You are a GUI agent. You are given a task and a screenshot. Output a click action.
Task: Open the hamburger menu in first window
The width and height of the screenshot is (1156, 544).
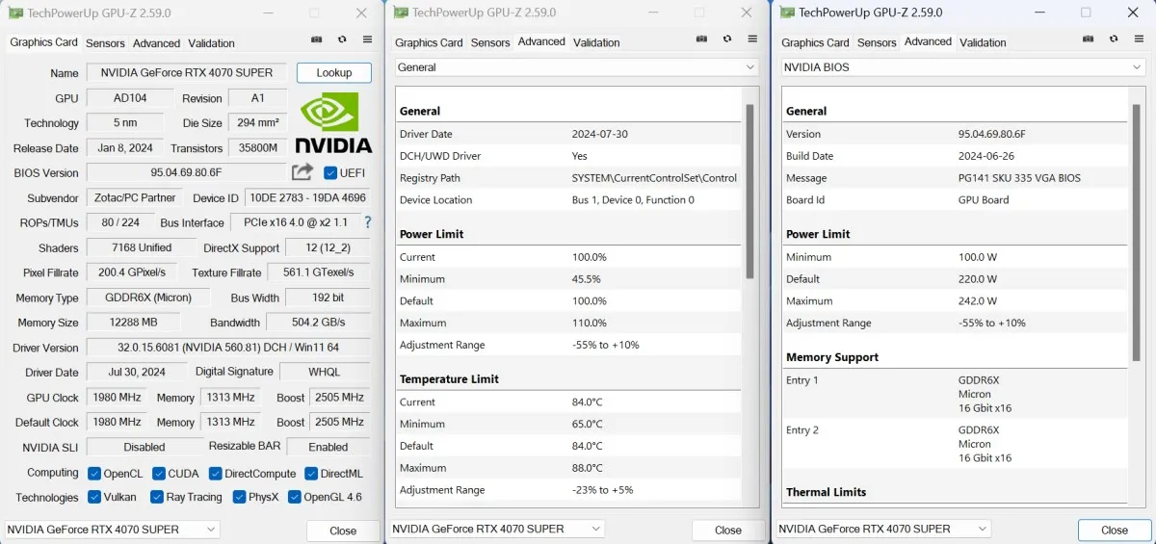(x=367, y=39)
